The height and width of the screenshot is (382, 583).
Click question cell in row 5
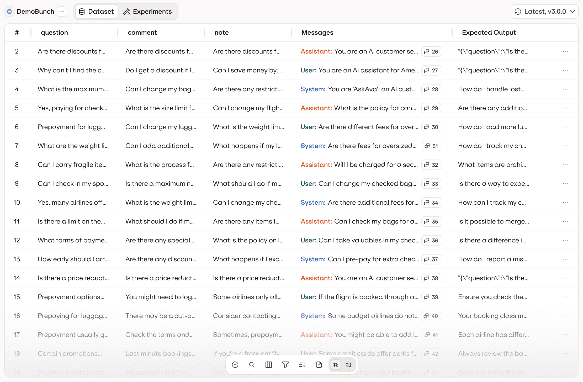tap(72, 108)
